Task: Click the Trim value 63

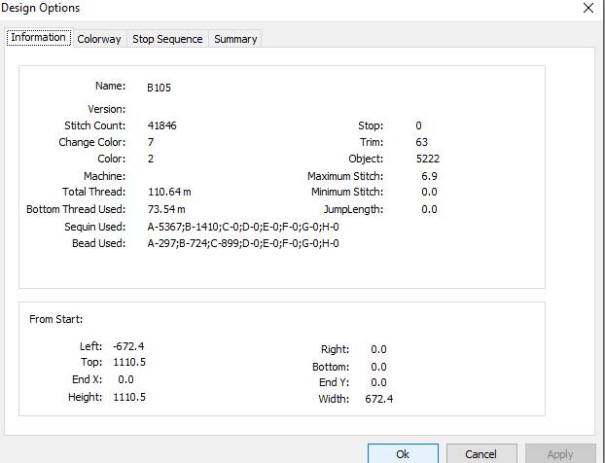Action: tap(422, 142)
